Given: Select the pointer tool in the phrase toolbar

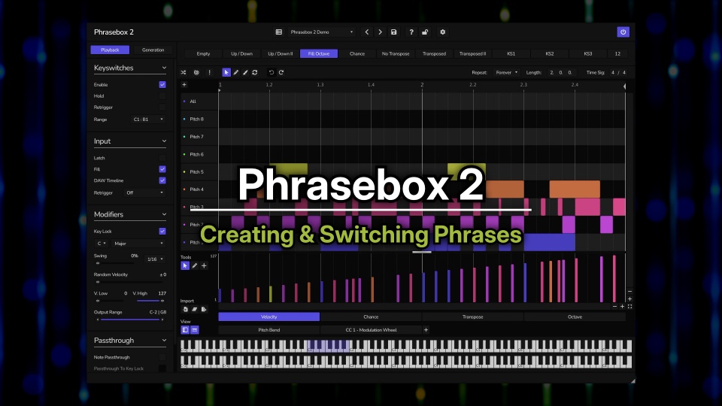Looking at the screenshot, I should click(x=226, y=72).
